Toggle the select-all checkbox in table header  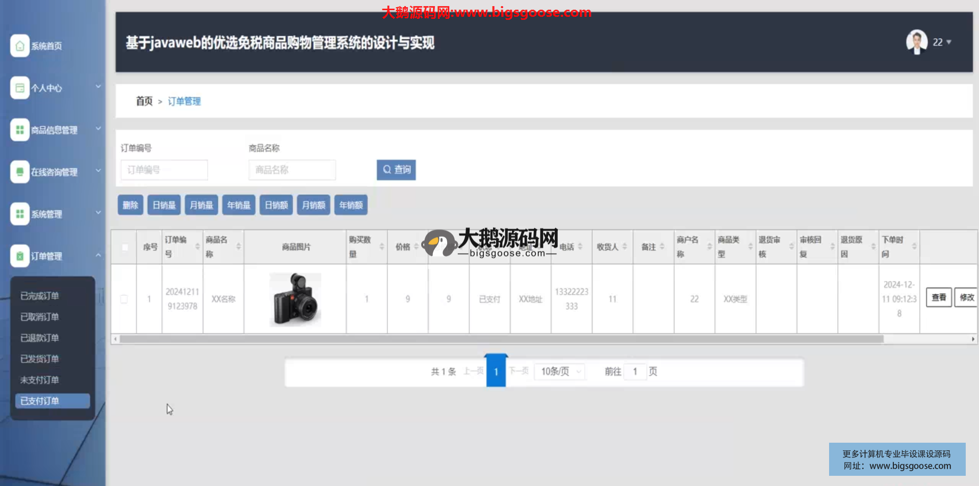pos(124,247)
